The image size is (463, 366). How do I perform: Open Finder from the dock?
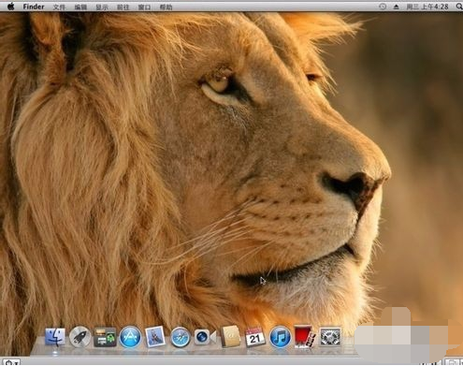point(55,337)
